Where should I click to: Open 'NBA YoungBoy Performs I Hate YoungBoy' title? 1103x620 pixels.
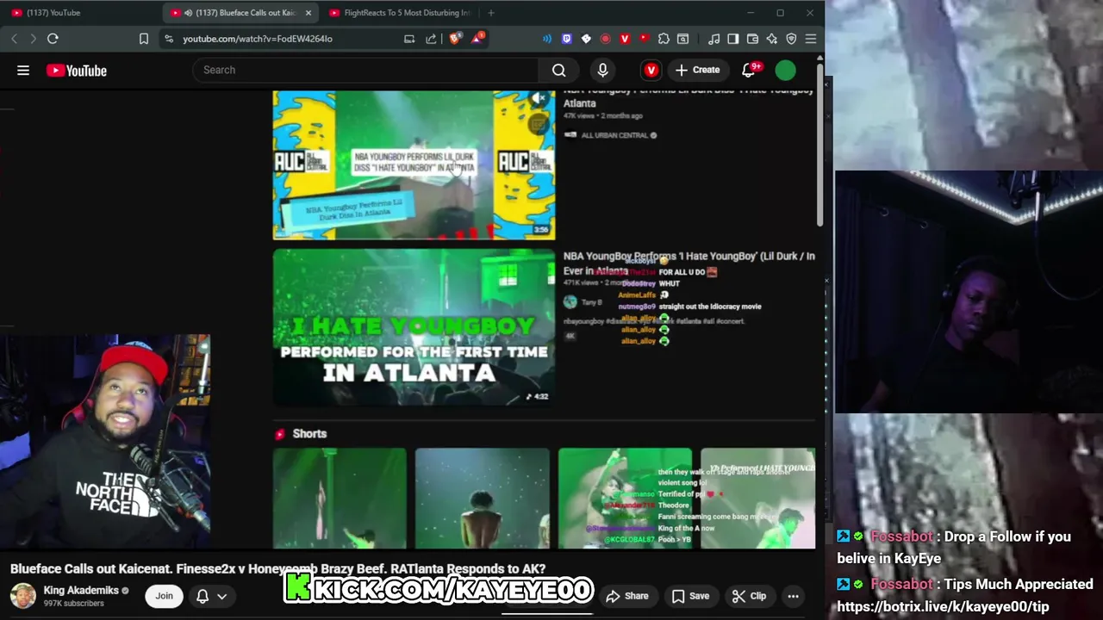pos(689,263)
